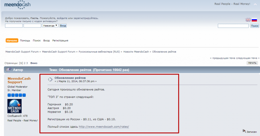The height and width of the screenshot is (136, 260).
Task: Open the Навсегда session length dropdown
Action: tap(50, 26)
